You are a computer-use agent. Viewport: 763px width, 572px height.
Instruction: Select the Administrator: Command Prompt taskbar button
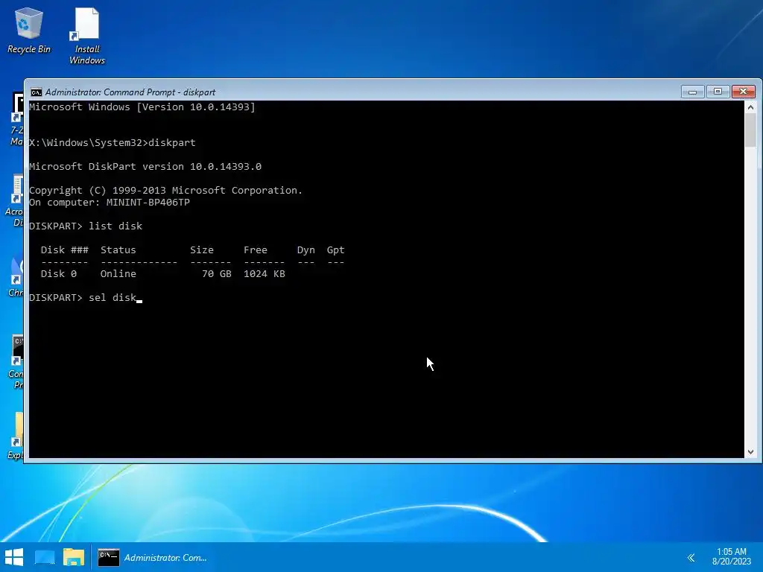(x=153, y=557)
